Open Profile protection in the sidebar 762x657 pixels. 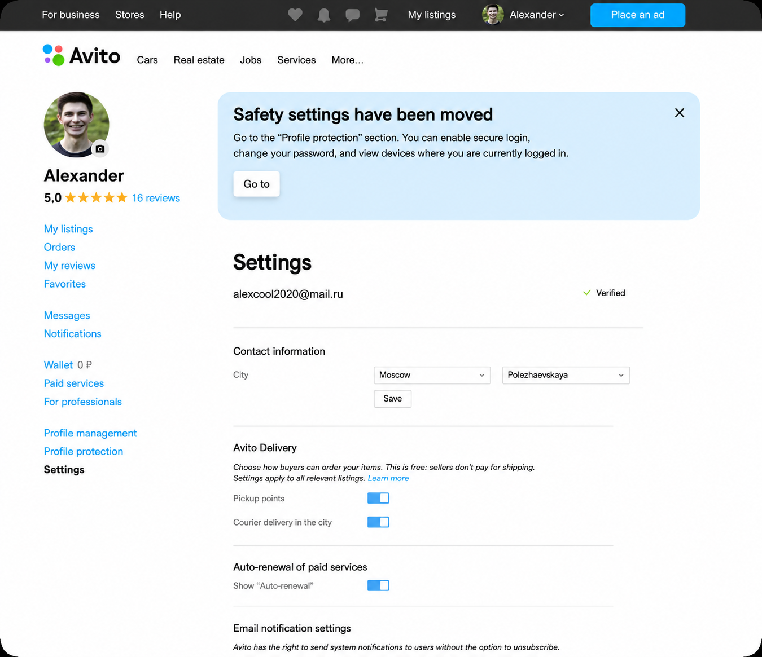tap(84, 451)
